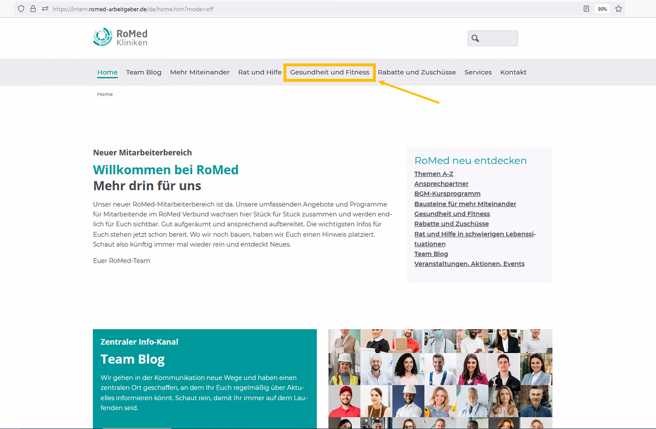Open the BGM-Kursprogramm link

click(x=448, y=194)
